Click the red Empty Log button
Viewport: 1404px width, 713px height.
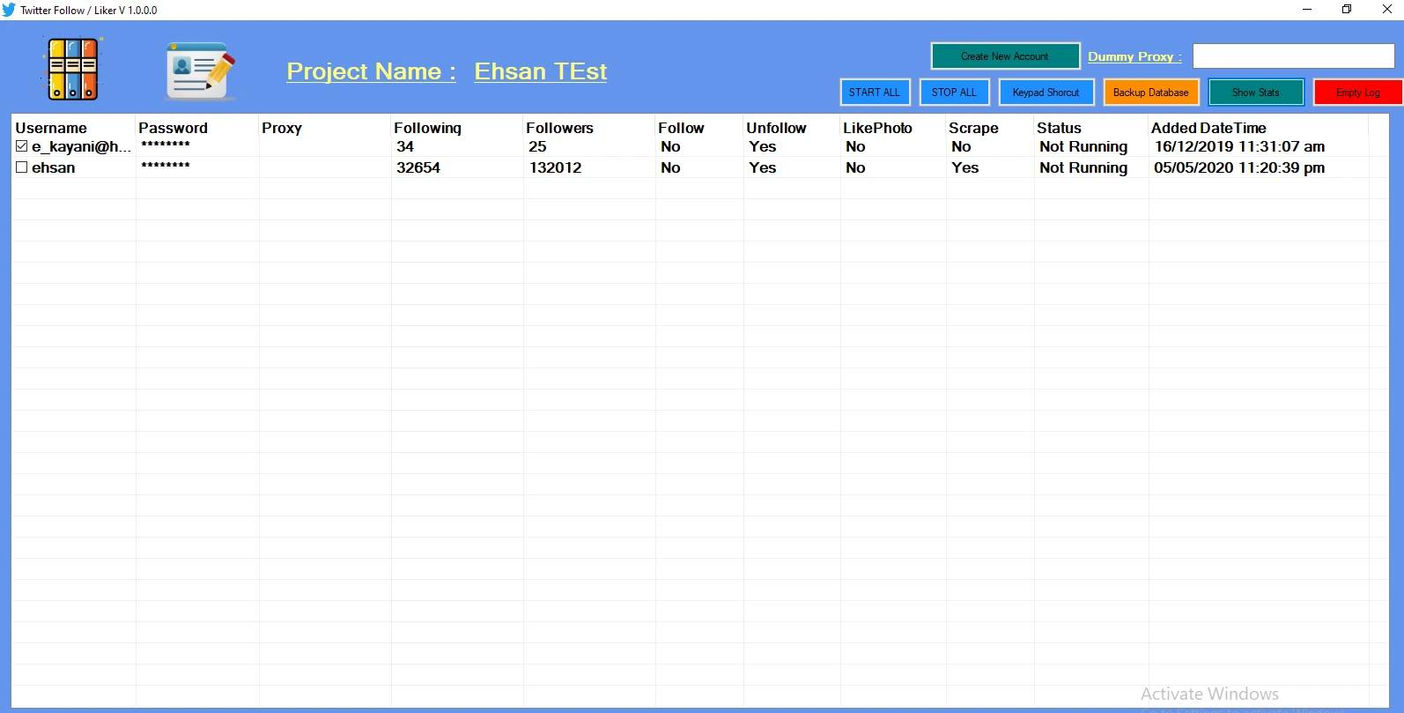[x=1357, y=93]
